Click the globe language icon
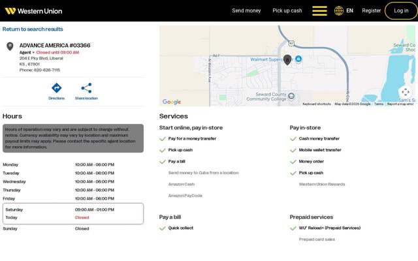418x261 pixels. 339,11
